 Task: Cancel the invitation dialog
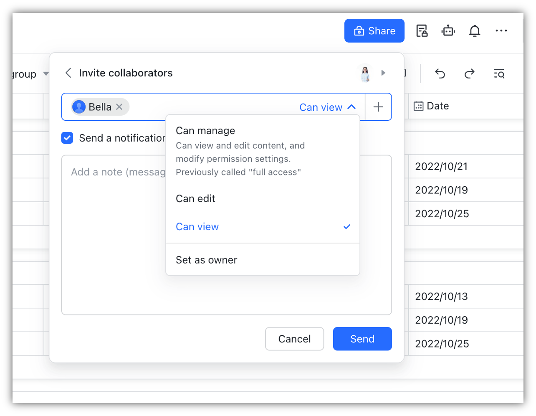(294, 339)
